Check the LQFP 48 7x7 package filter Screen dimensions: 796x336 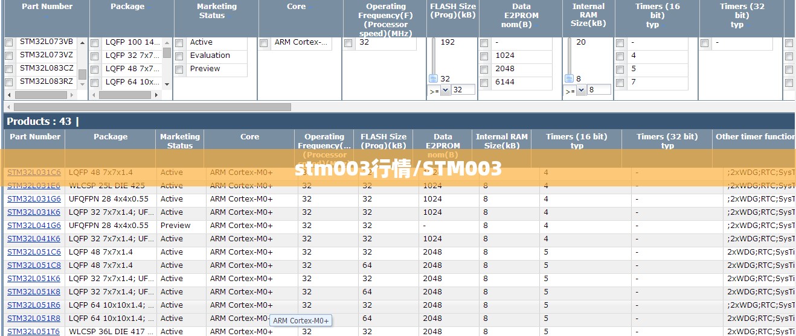95,70
